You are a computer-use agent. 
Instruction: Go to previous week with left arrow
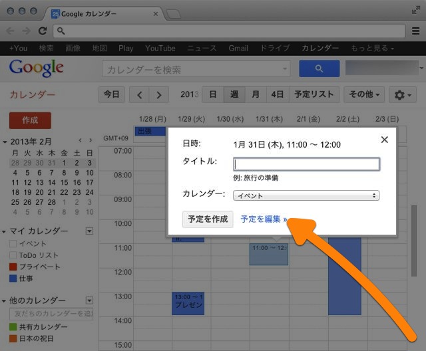point(139,94)
